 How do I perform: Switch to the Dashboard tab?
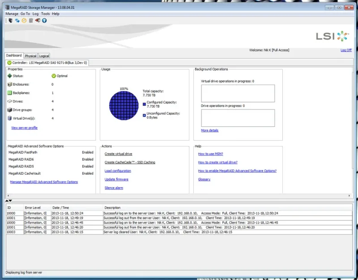pos(14,55)
